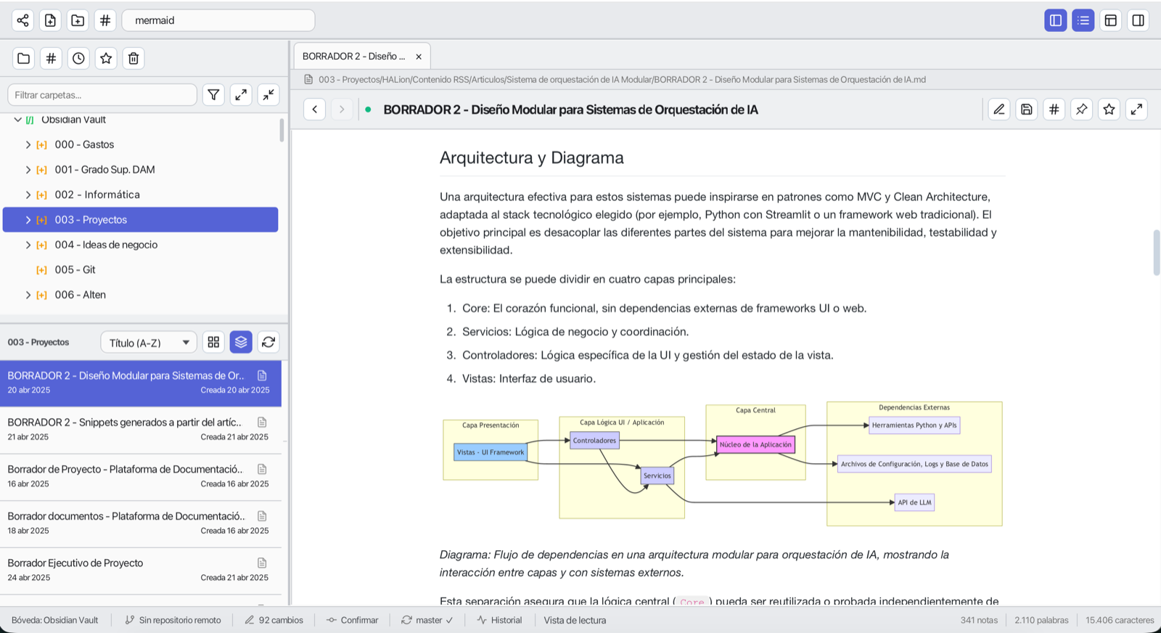This screenshot has height=633, width=1161.
Task: Toggle the notes list panel button
Action: click(x=1083, y=20)
